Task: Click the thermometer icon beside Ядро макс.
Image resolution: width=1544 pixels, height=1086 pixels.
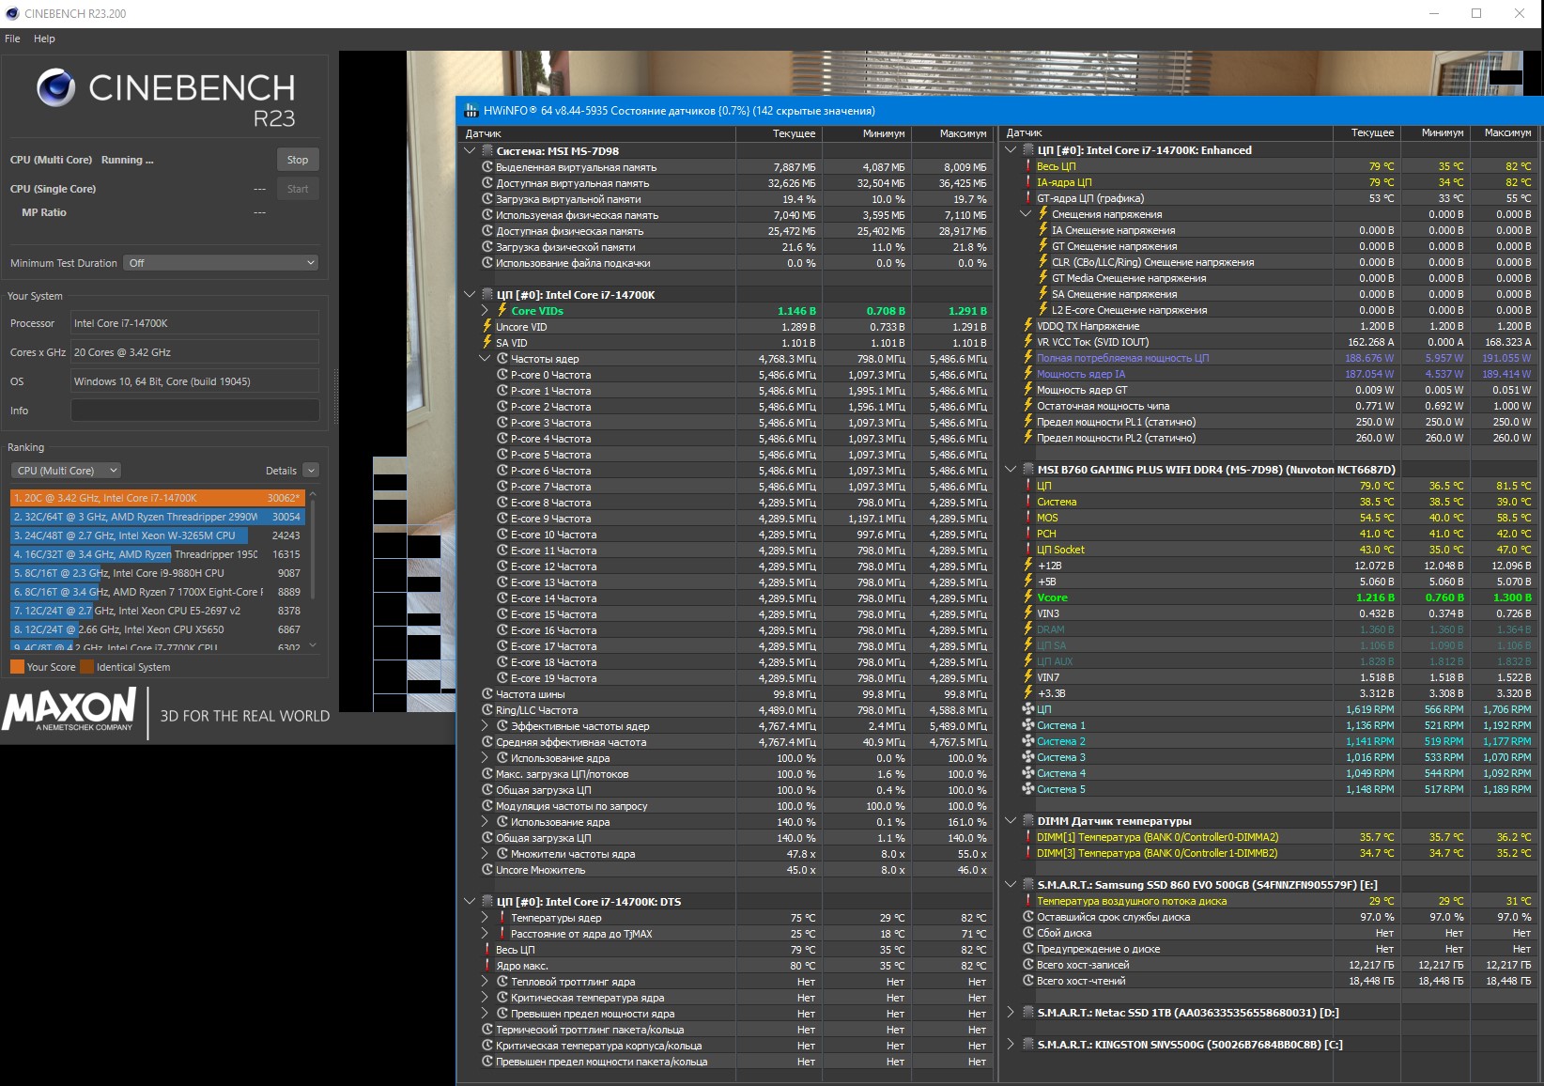Action: click(x=487, y=965)
